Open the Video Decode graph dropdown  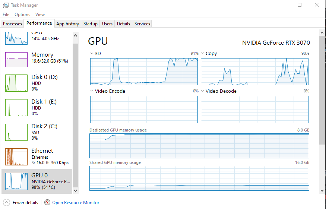coord(203,91)
